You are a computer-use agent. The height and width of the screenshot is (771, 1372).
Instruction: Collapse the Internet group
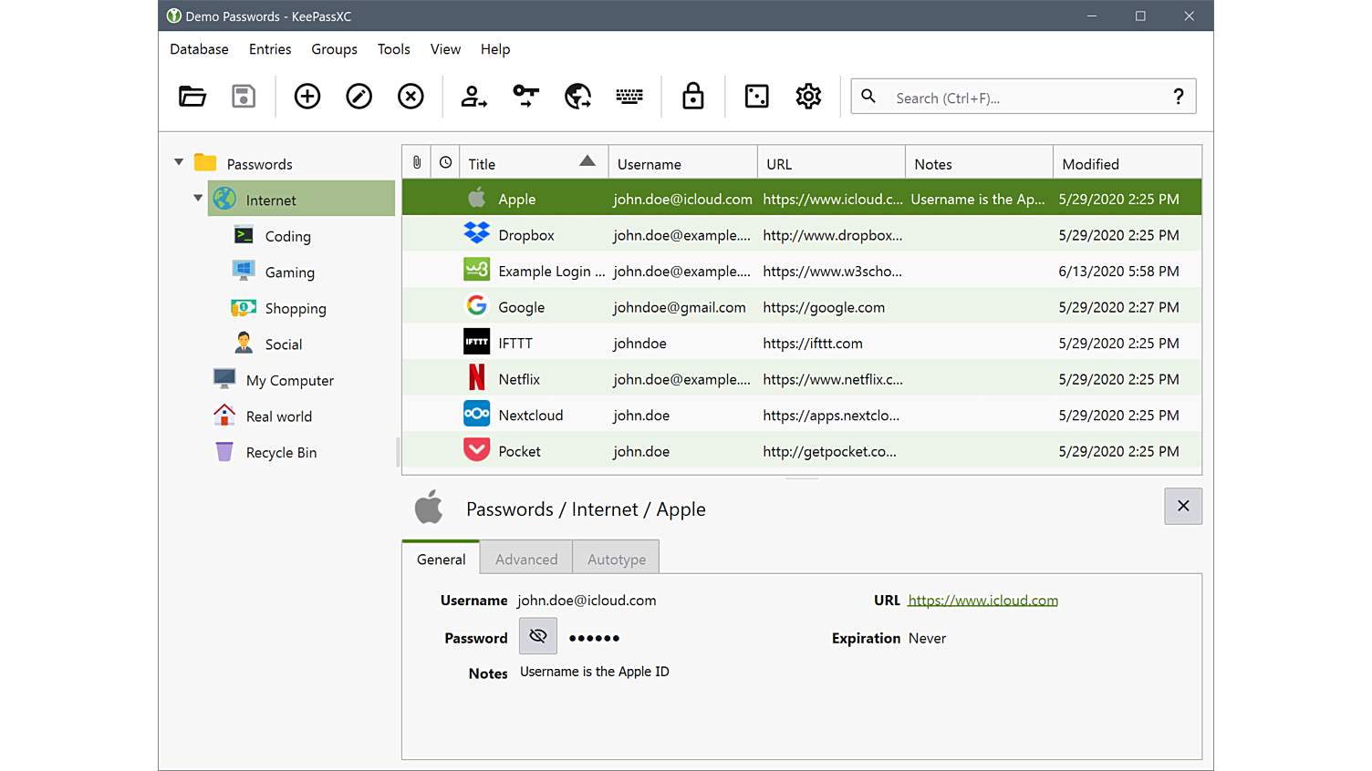198,198
